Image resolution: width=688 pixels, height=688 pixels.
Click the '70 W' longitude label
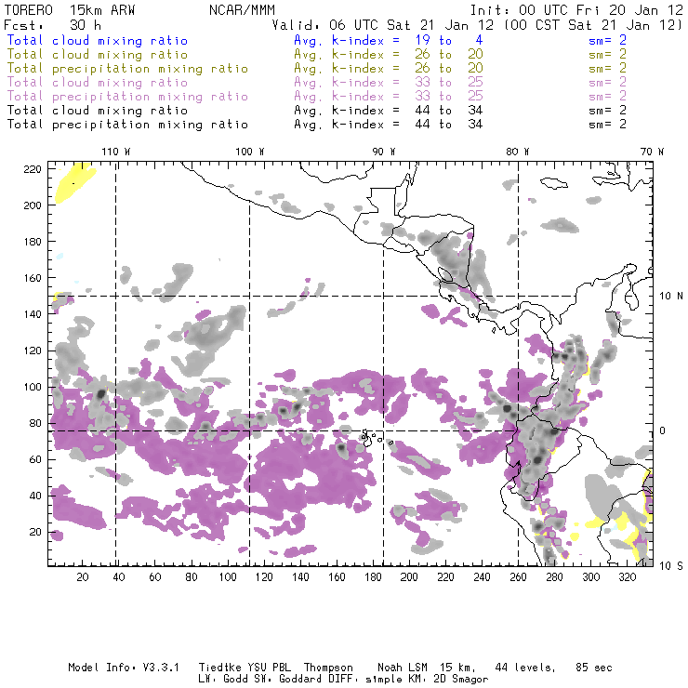click(652, 152)
